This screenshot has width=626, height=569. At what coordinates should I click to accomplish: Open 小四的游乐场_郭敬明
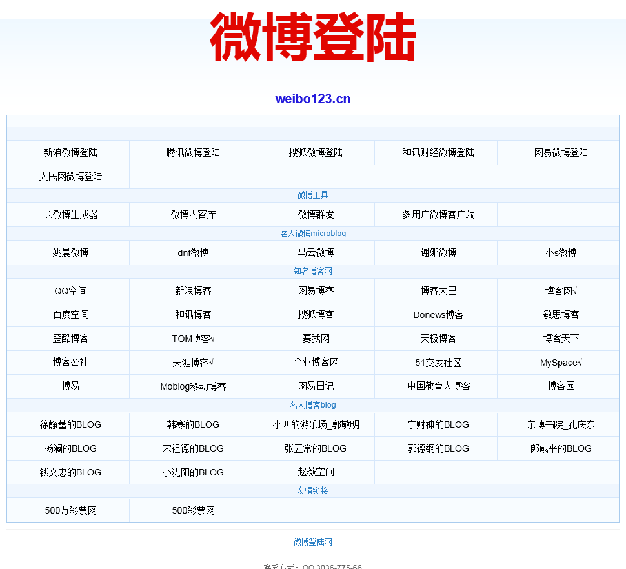pos(316,424)
